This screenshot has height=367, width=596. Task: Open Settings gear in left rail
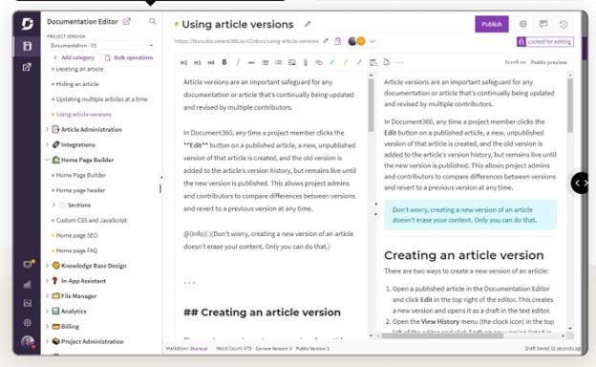pos(28,322)
